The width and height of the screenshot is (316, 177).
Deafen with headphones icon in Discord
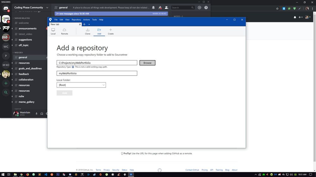[x=42, y=114]
